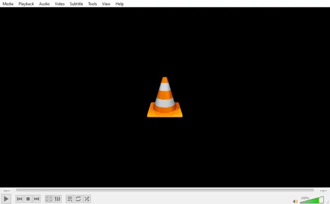Open the Help menu
Screen dimensions: 330x204
(119, 4)
